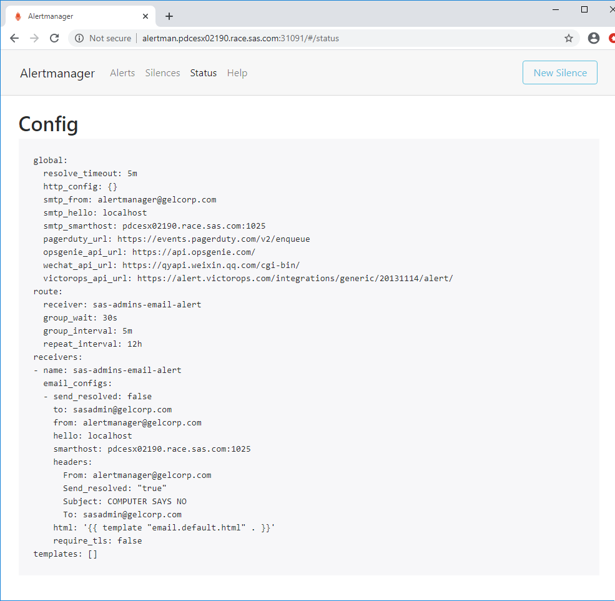Open the browser profile avatar icon
The image size is (615, 601).
[x=594, y=38]
